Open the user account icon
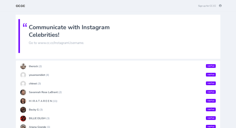Screen dimensions: 236x128 220,6
